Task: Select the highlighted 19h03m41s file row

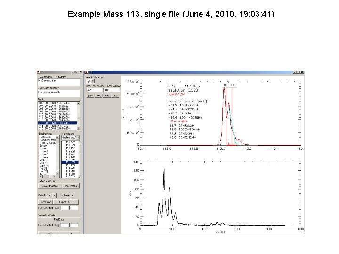Action: pyautogui.click(x=57, y=123)
